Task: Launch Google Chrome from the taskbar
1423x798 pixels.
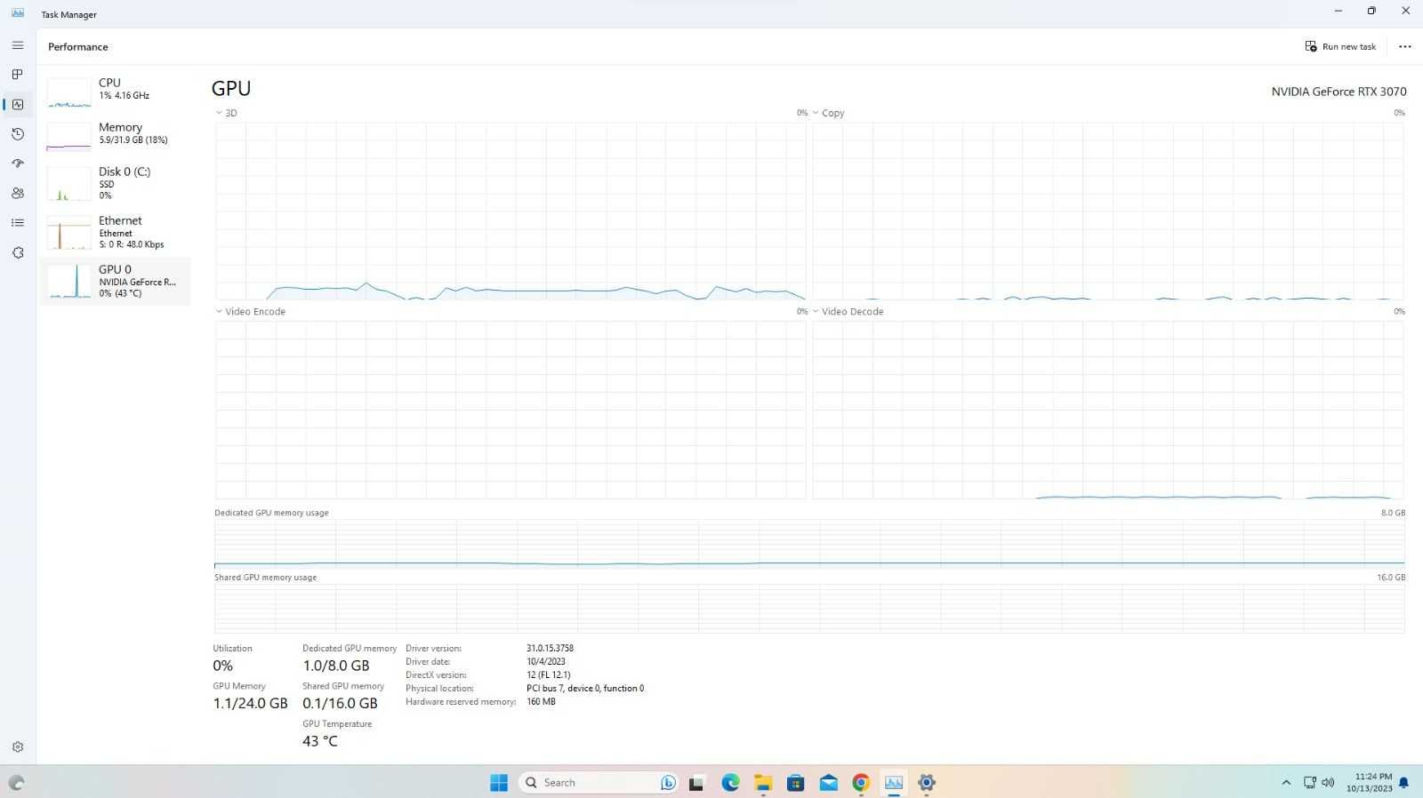Action: (861, 782)
